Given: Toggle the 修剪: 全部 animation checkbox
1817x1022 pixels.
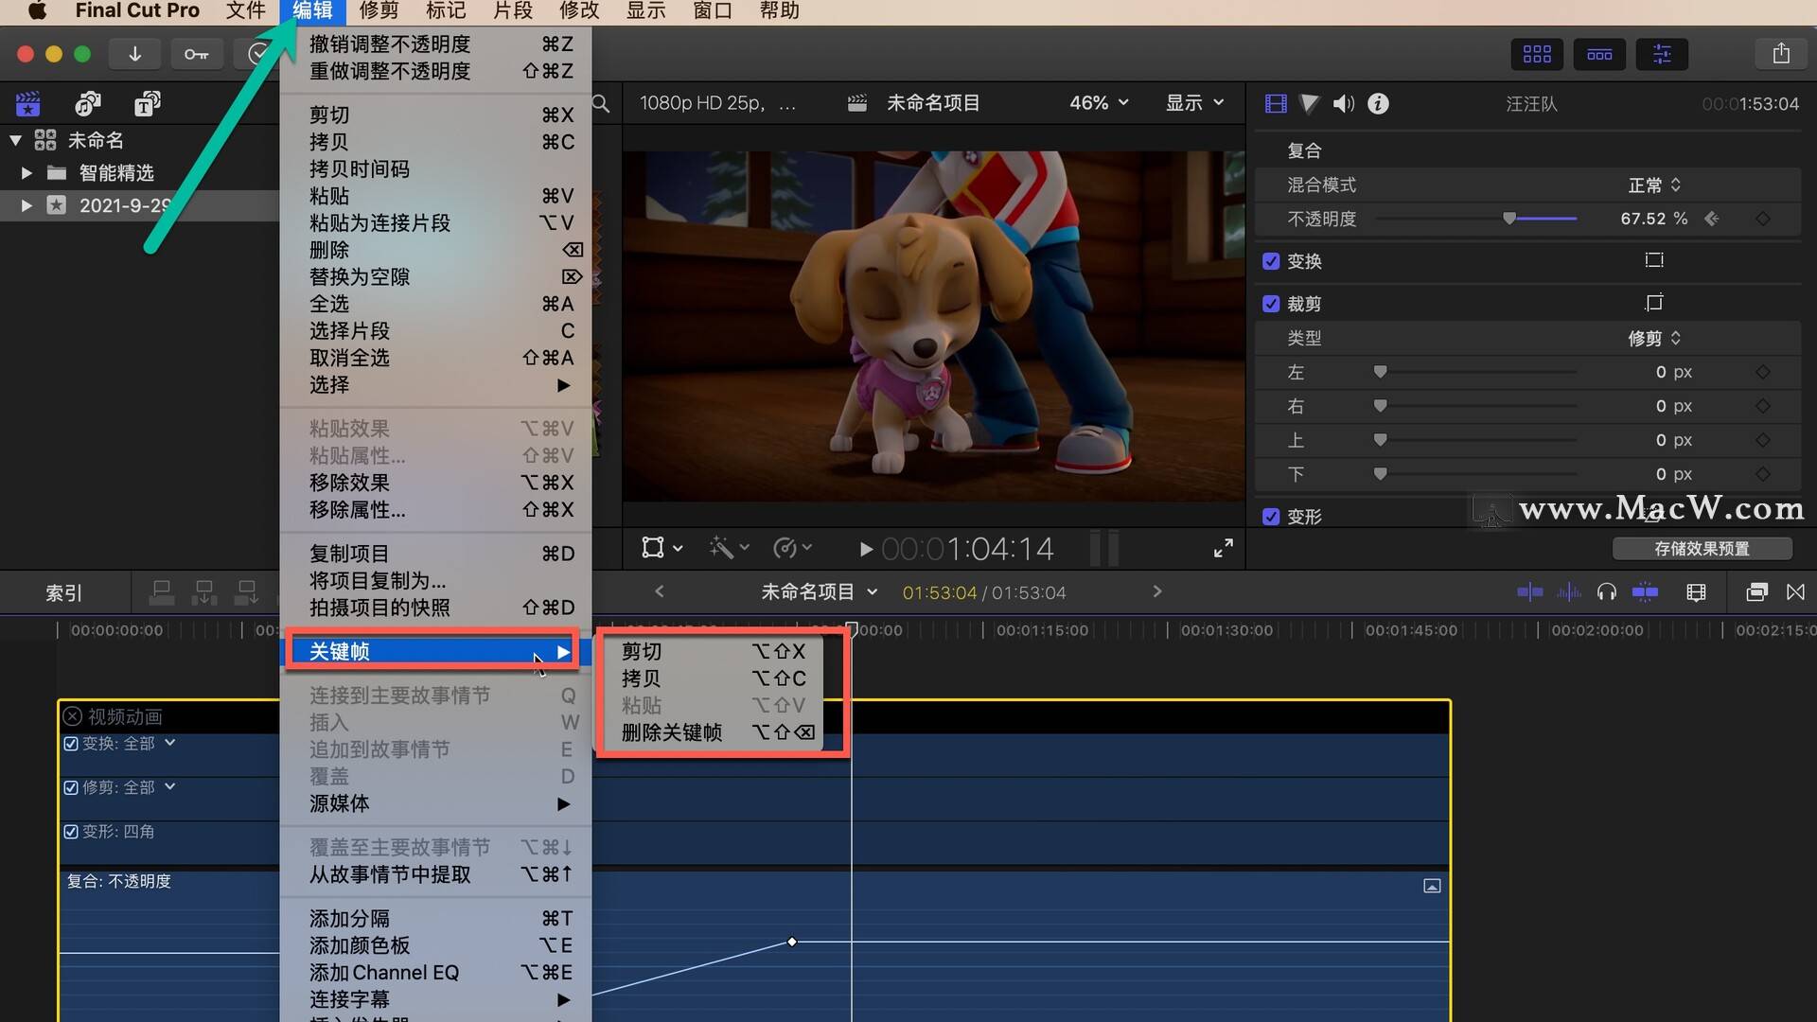Looking at the screenshot, I should (71, 787).
